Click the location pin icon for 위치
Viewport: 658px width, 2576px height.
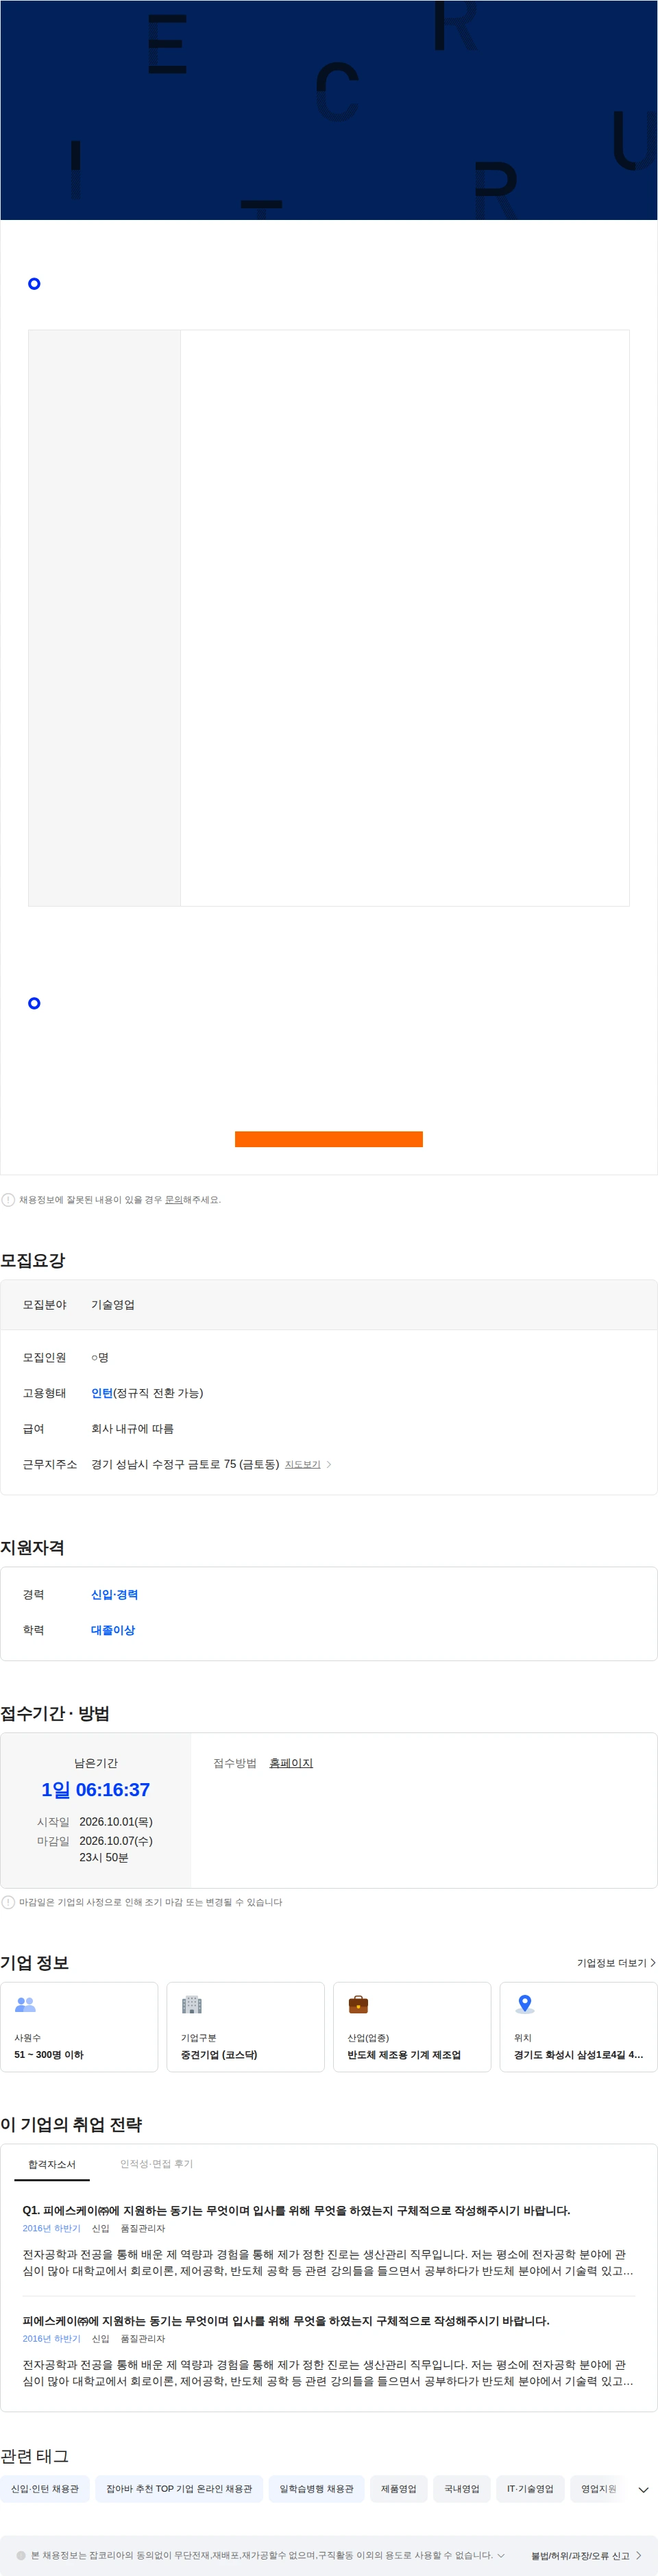[525, 2004]
